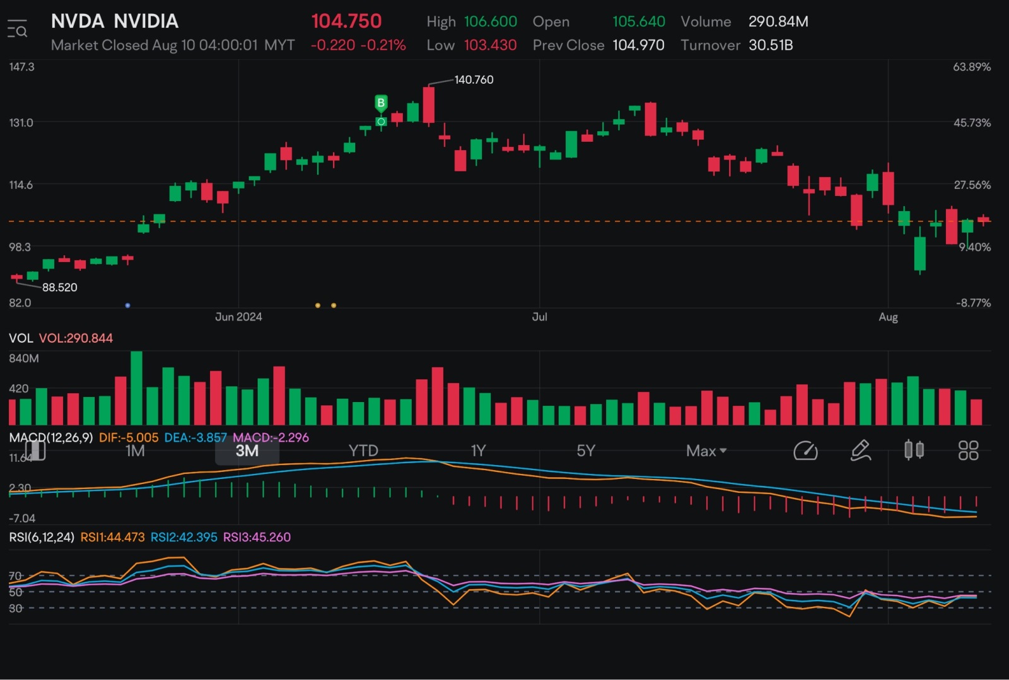Tap the blue event dot on timeline
Viewport: 1009px width, 680px height.
128,306
